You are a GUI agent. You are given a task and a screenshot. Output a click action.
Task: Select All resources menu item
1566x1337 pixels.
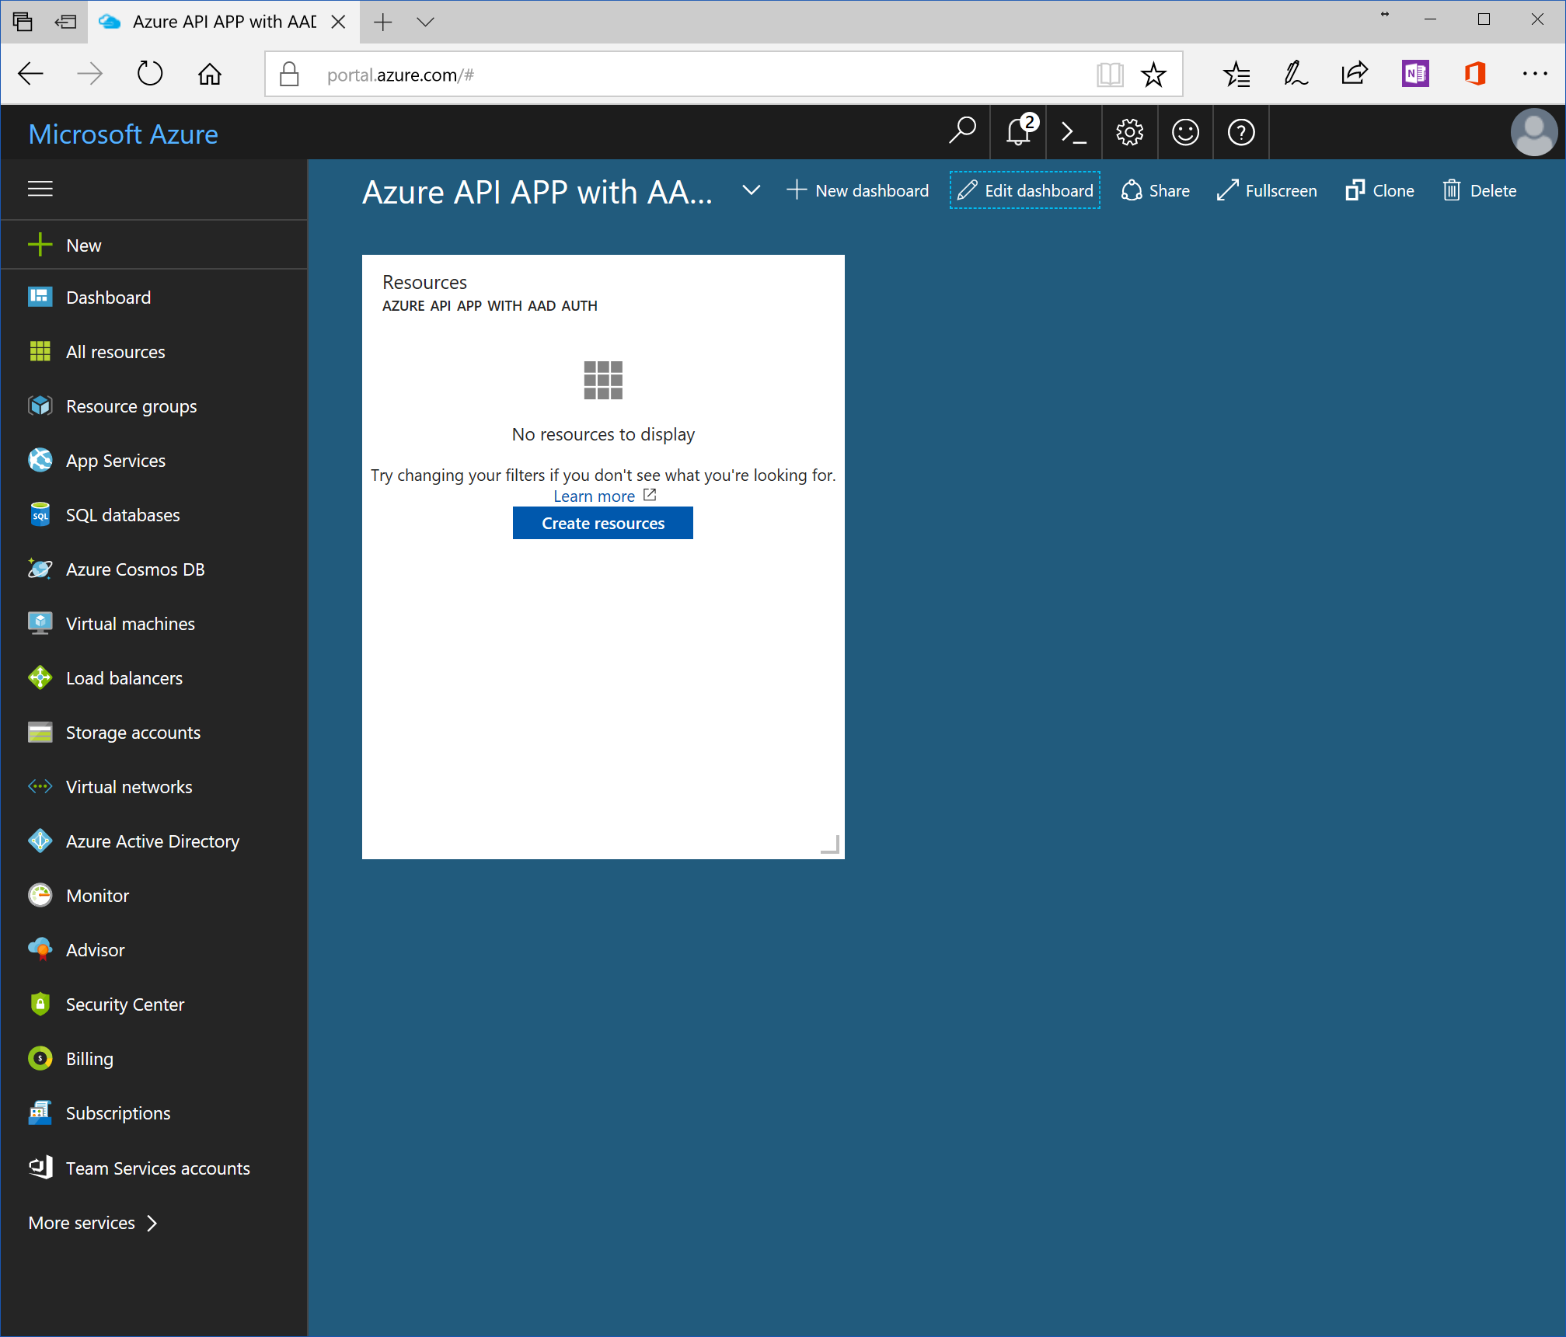coord(115,352)
